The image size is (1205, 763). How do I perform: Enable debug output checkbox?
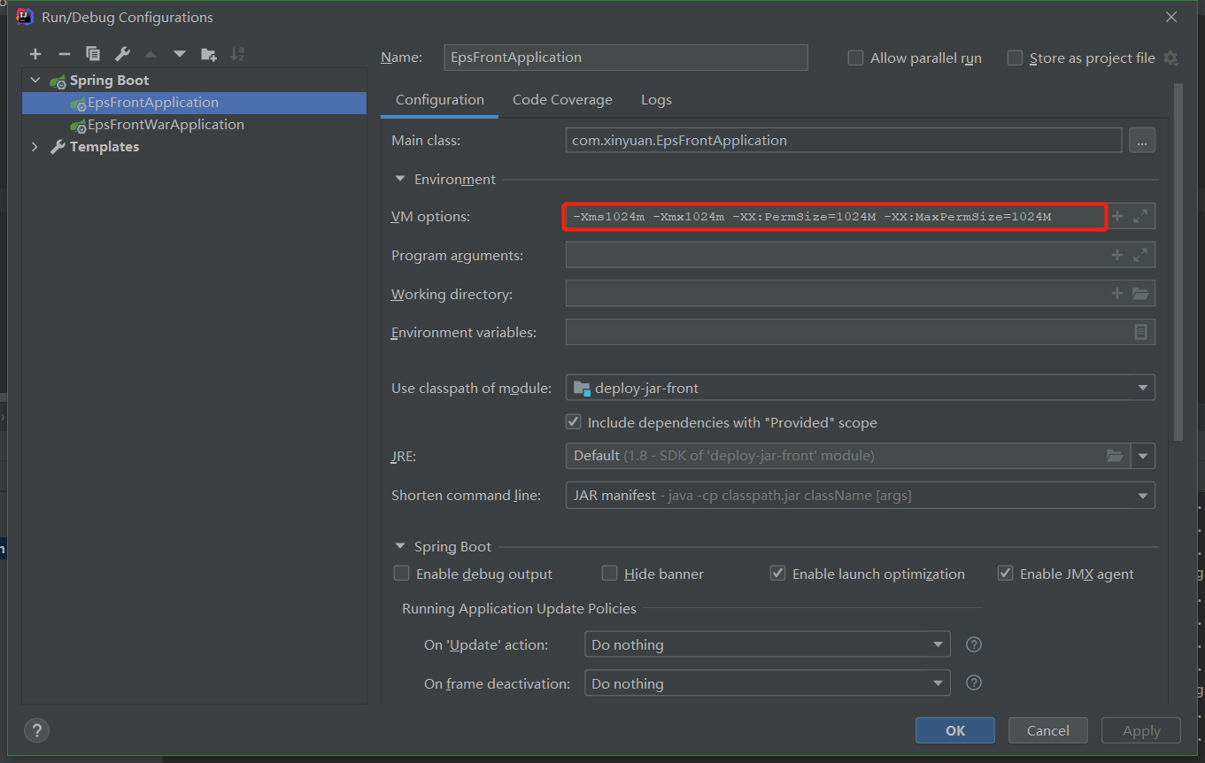click(401, 574)
